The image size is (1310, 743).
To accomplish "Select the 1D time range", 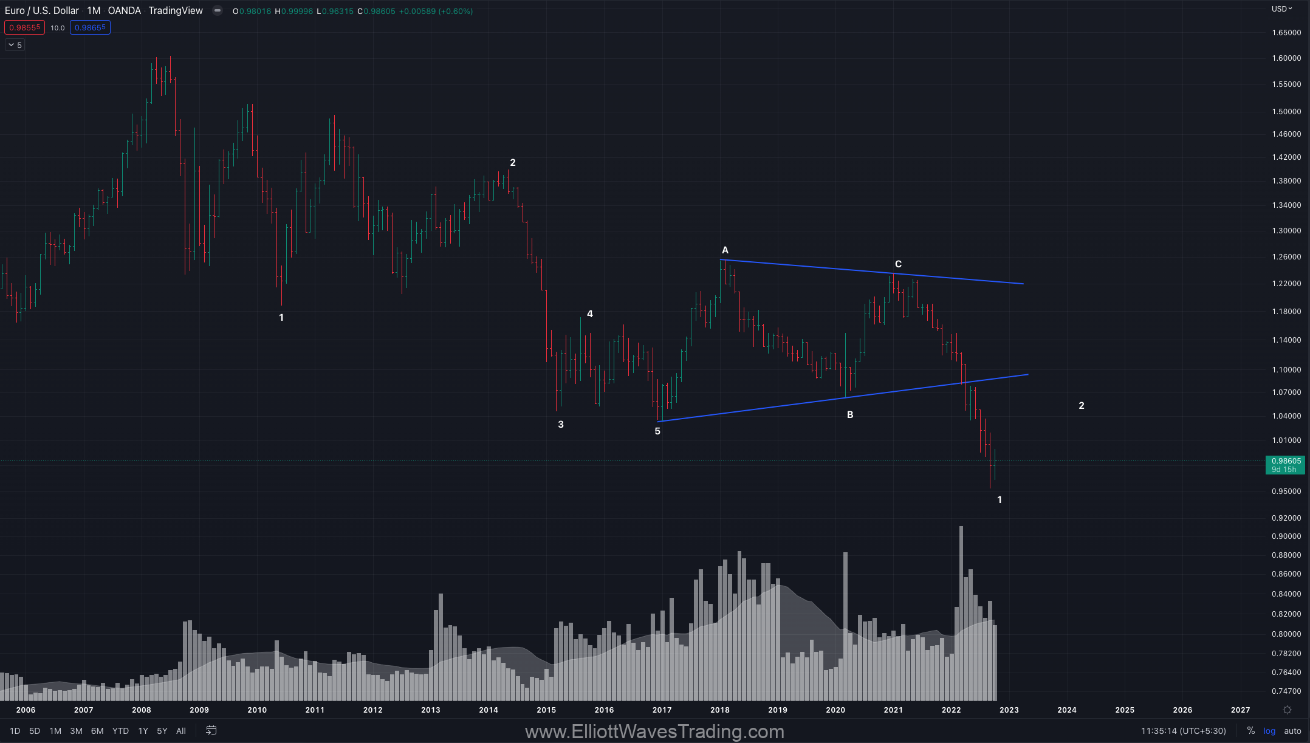I will coord(15,731).
